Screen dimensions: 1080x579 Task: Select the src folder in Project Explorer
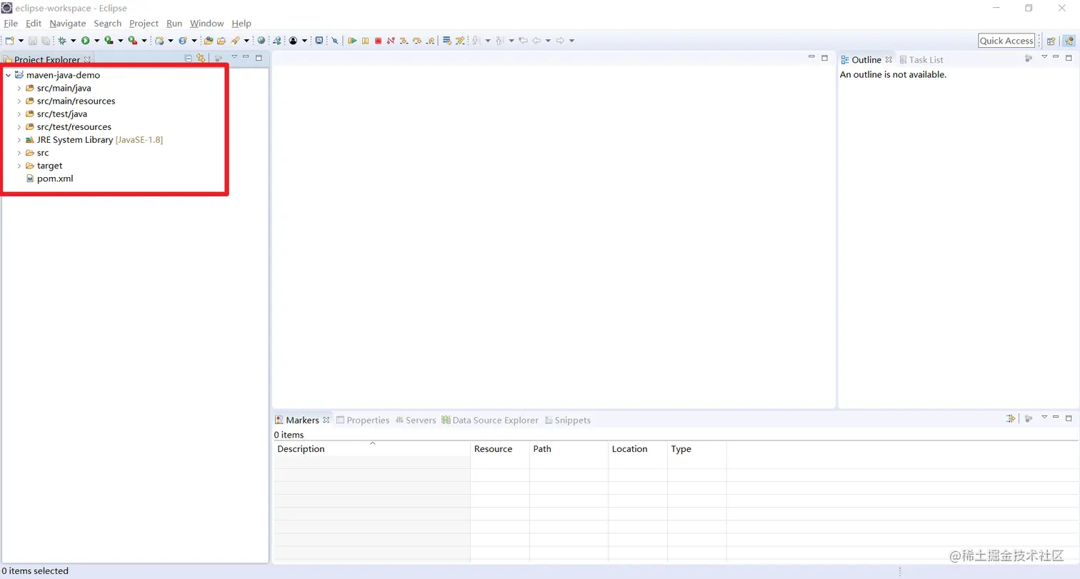click(x=43, y=153)
